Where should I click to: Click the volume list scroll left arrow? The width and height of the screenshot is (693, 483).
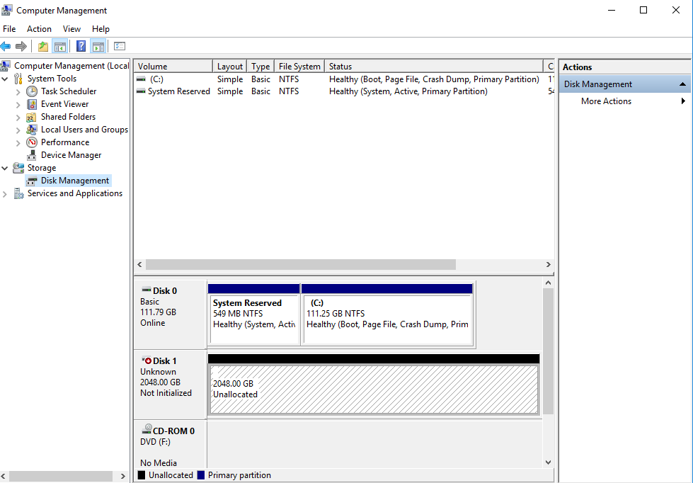139,264
